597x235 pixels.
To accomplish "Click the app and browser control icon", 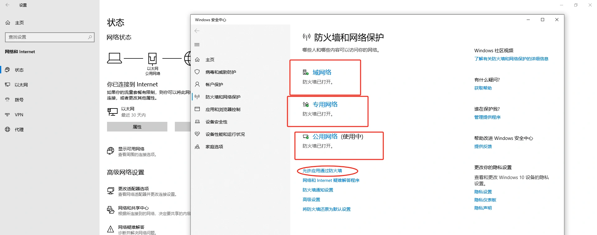I will (x=197, y=109).
